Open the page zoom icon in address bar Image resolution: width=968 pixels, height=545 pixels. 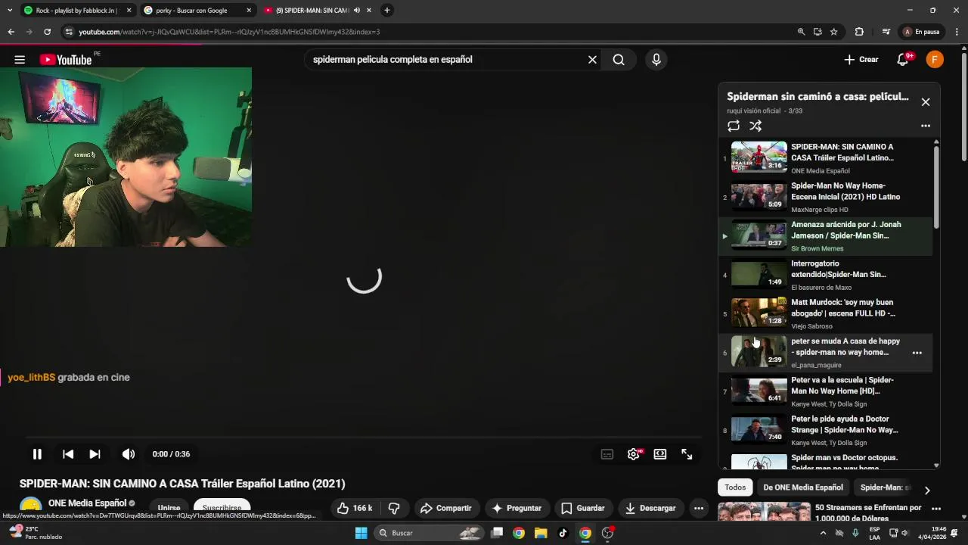click(x=801, y=32)
